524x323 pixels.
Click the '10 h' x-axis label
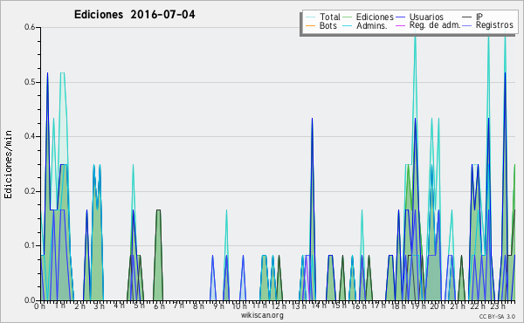point(239,306)
